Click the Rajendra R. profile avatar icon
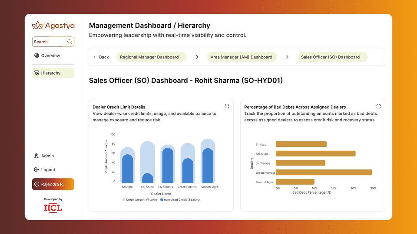This screenshot has width=417, height=234. point(36,184)
